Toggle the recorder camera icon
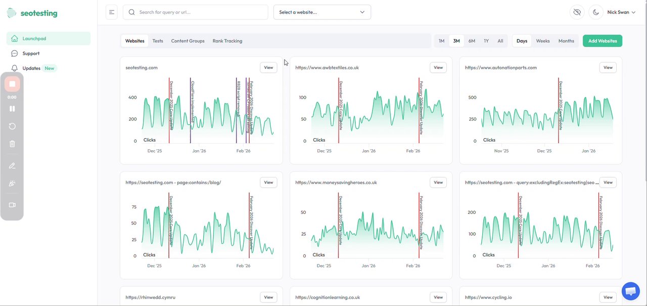The width and height of the screenshot is (647, 306). coord(12,205)
